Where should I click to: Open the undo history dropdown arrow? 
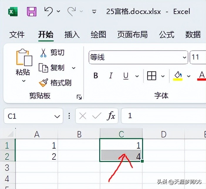[x=58, y=11]
